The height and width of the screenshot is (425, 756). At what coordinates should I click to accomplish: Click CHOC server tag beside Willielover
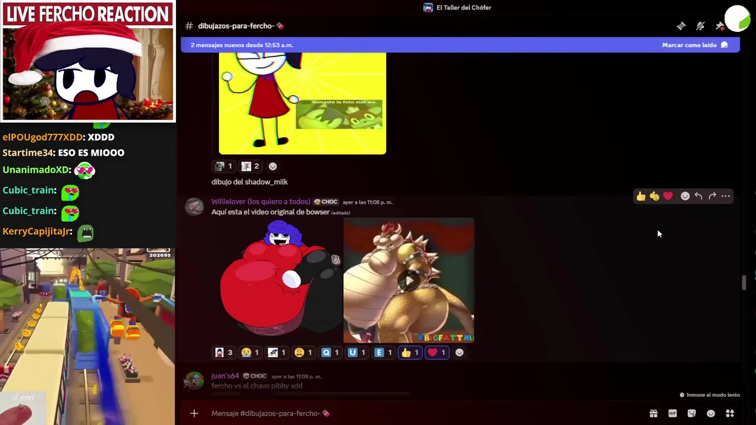[325, 202]
